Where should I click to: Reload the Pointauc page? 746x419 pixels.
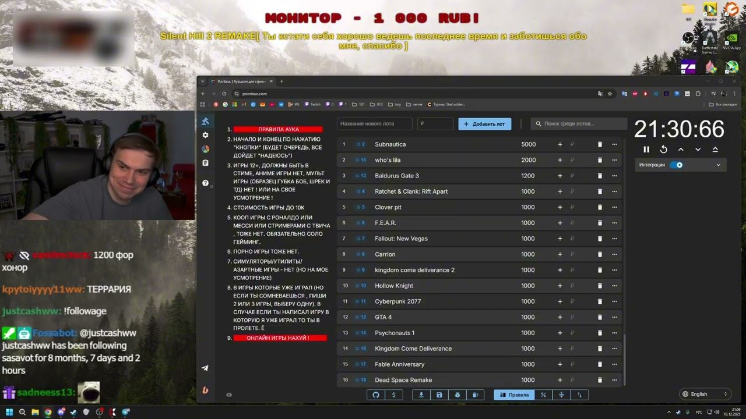[224, 94]
